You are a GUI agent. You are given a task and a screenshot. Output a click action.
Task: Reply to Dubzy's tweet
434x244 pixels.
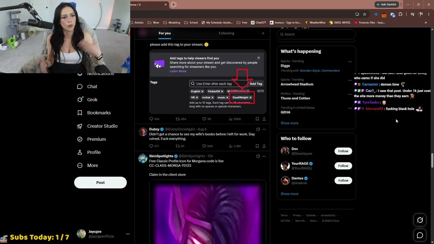[154, 146]
